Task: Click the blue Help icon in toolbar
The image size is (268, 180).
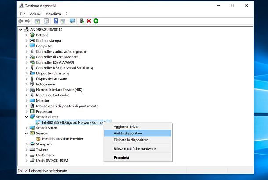Action: [x=56, y=21]
